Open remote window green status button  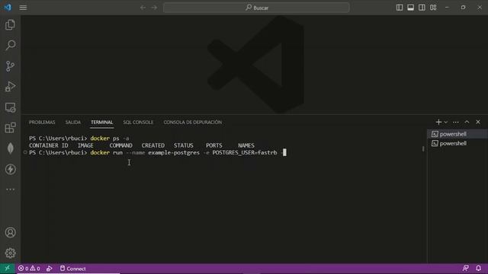[x=7, y=269]
